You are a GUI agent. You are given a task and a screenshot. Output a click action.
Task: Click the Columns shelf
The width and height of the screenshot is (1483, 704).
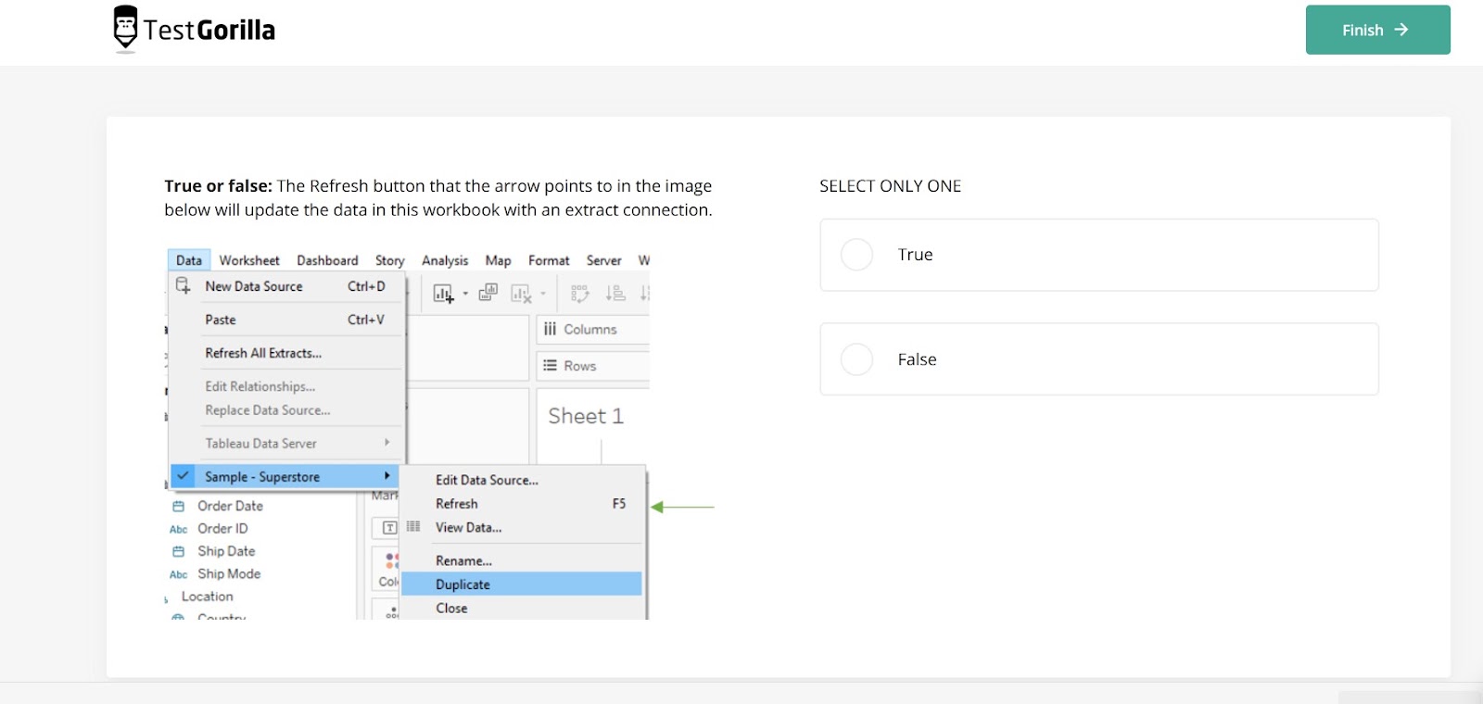pyautogui.click(x=591, y=330)
